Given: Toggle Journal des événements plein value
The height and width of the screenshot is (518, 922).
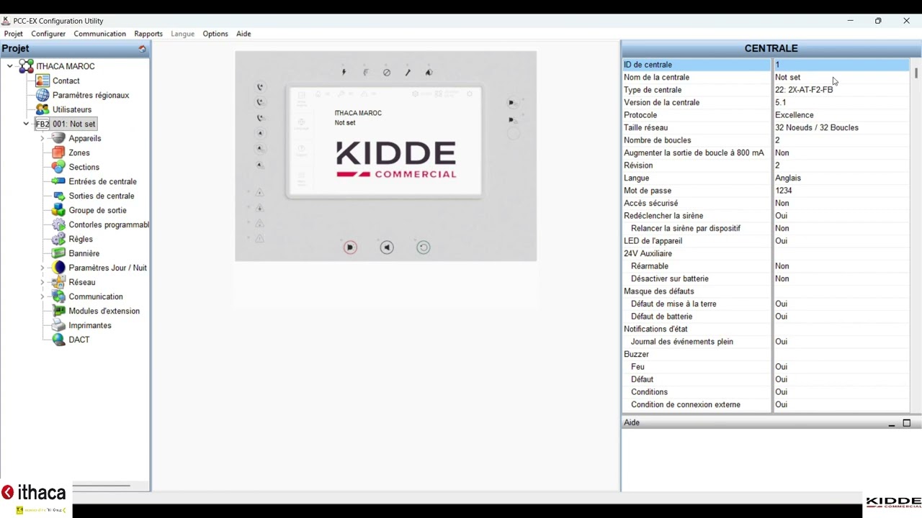Looking at the screenshot, I should click(x=841, y=342).
